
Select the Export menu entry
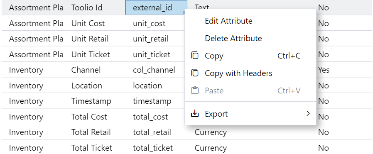click(x=250, y=114)
